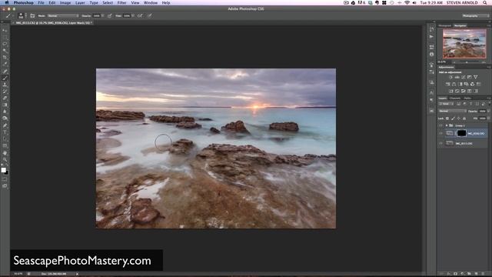Collapse the Group 1 layer group

click(x=447, y=125)
